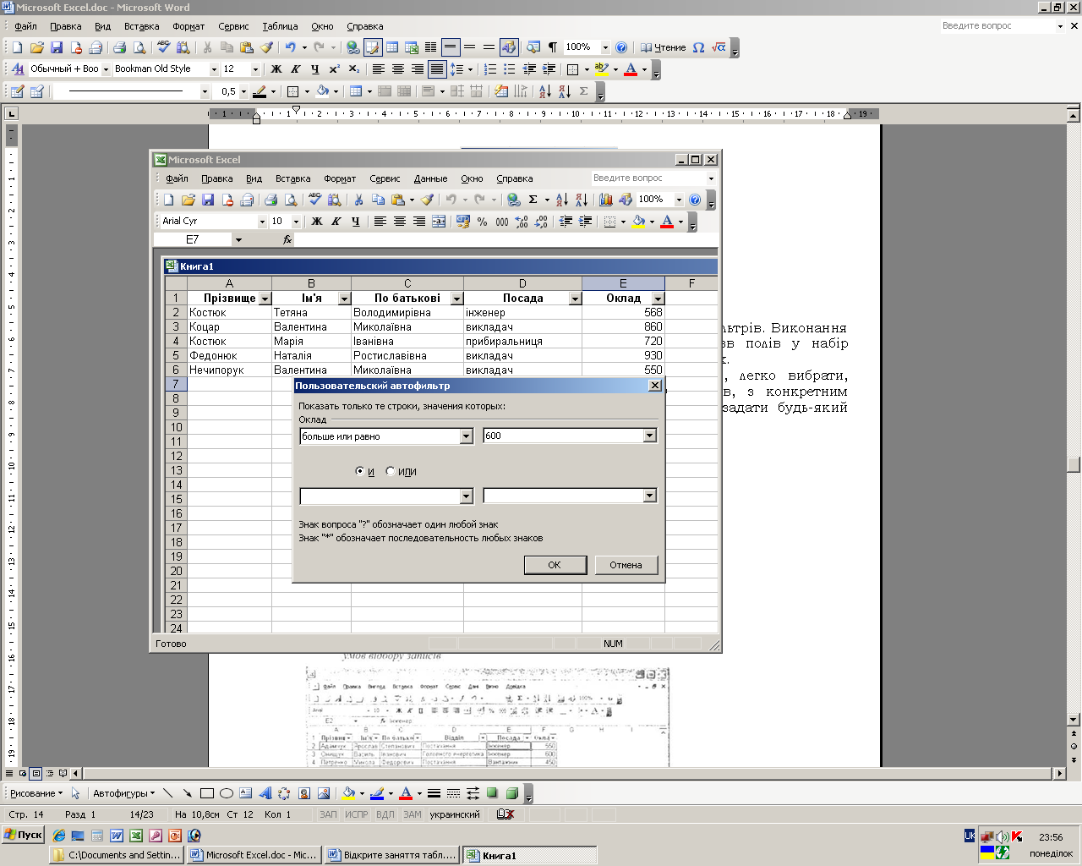Click Excel Sort Descending icon
1082x866 pixels.
click(582, 200)
